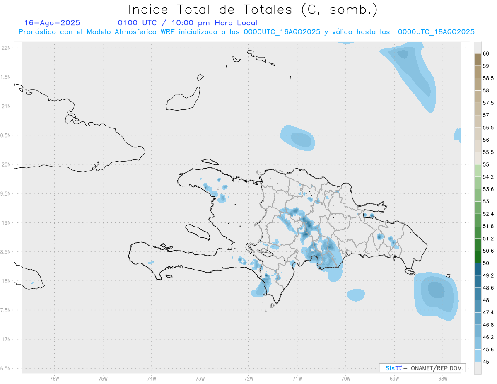
Task: Click the '72W' longitude label
Action: [248, 379]
